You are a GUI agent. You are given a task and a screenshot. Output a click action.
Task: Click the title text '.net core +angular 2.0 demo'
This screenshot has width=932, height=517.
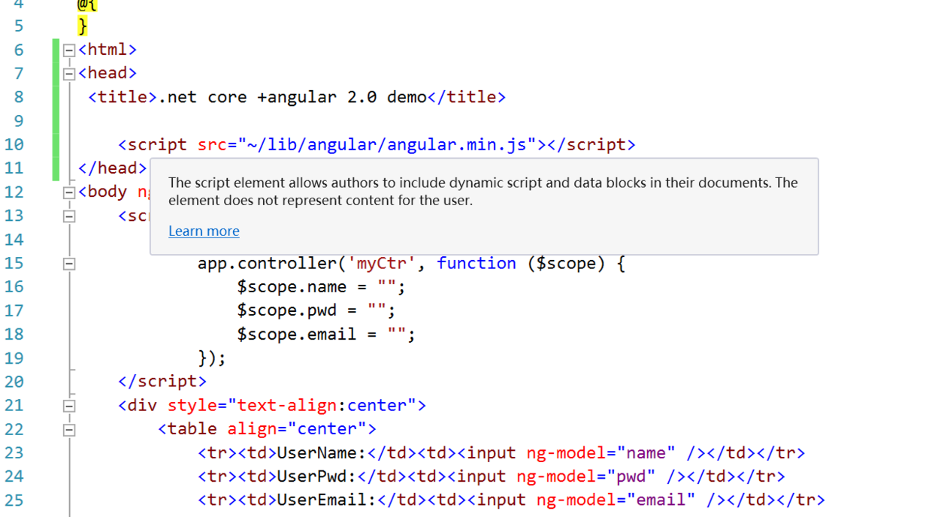point(292,97)
